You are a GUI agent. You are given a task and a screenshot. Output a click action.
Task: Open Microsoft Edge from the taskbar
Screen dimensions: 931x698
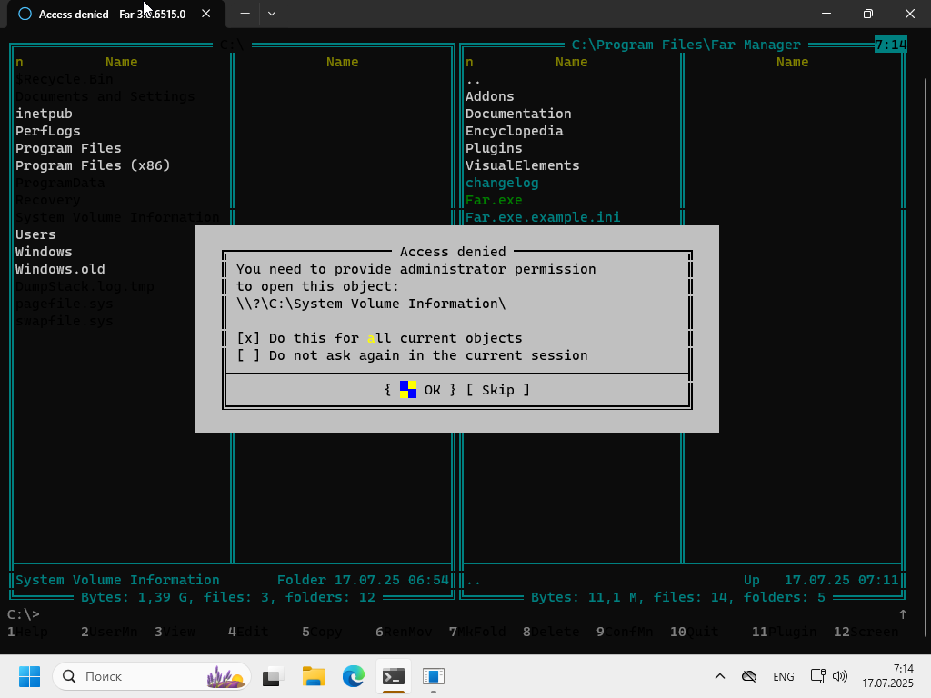tap(354, 676)
